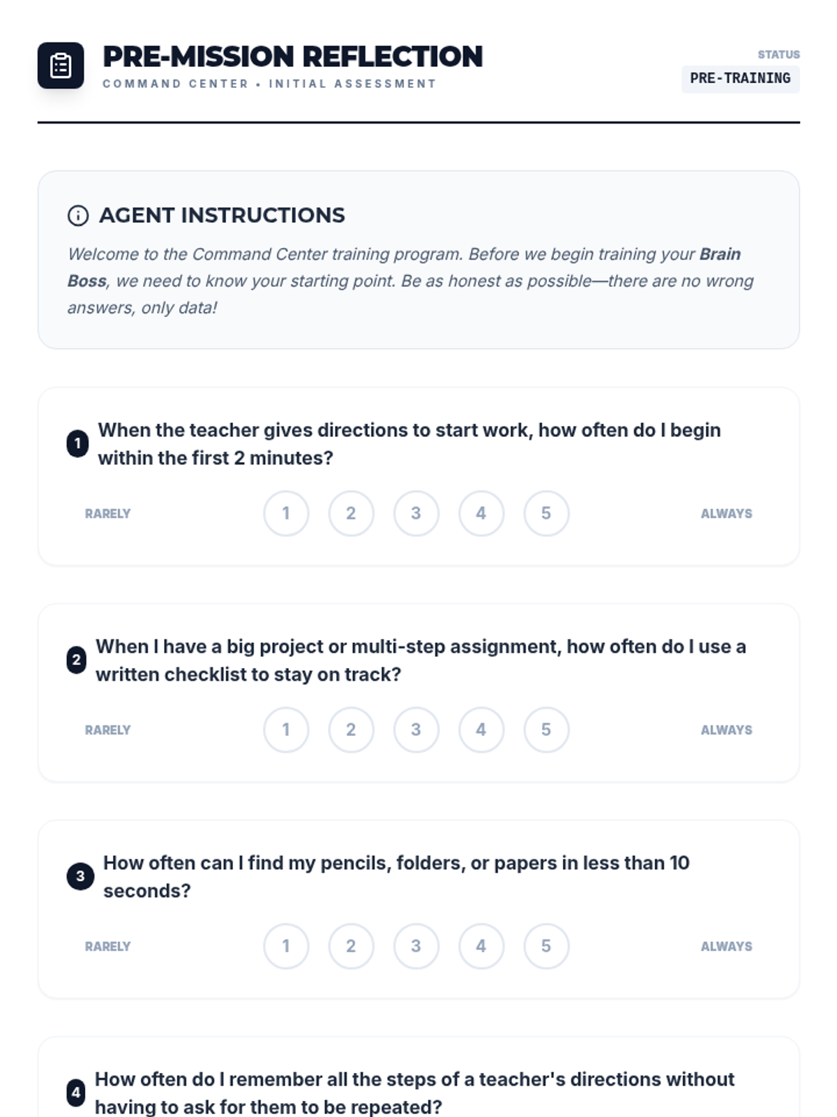
Task: Choose rating 4 for written checklist question
Action: click(x=481, y=730)
